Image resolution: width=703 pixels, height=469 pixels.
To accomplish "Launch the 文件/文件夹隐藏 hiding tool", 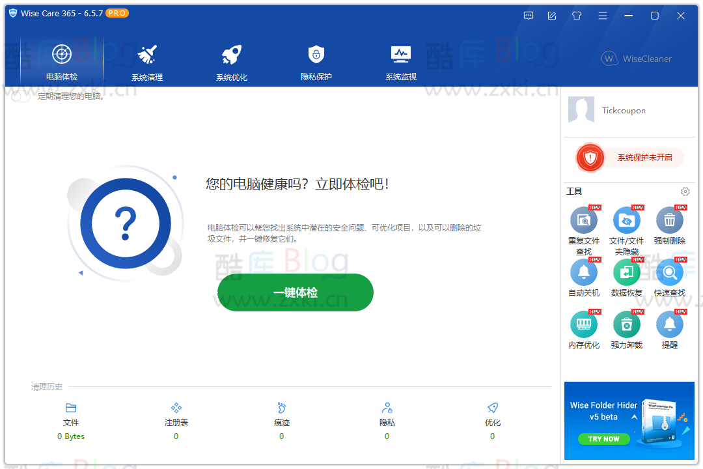I will click(626, 220).
